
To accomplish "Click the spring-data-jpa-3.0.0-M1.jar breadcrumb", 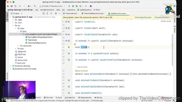I will pos(20,10).
